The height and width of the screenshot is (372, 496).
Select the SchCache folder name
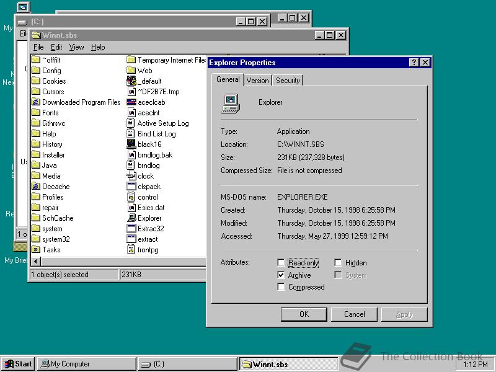[58, 218]
